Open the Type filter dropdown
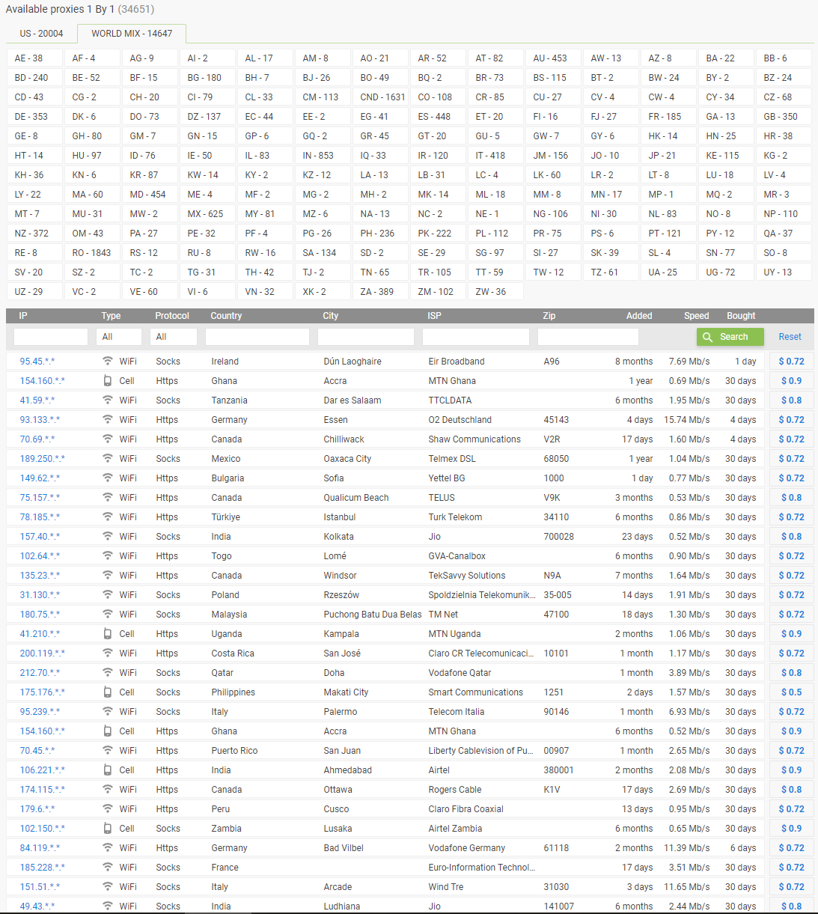The height and width of the screenshot is (914, 818). [119, 337]
